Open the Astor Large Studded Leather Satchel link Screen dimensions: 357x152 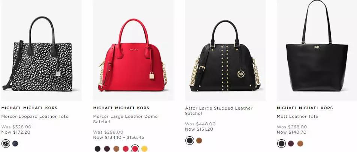coord(219,111)
